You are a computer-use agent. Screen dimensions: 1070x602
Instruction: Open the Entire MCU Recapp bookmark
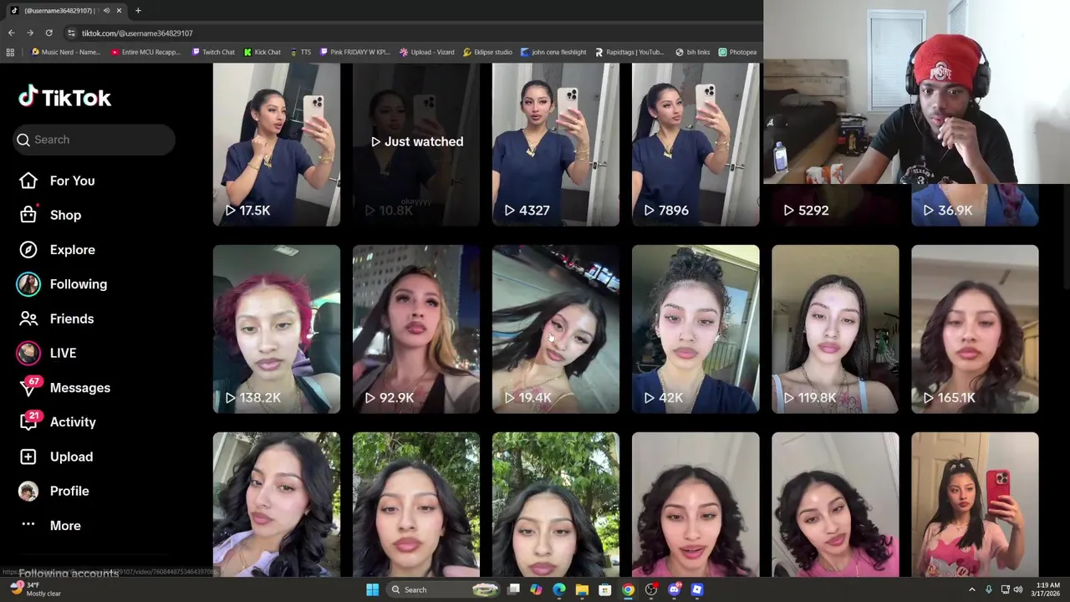tap(145, 52)
